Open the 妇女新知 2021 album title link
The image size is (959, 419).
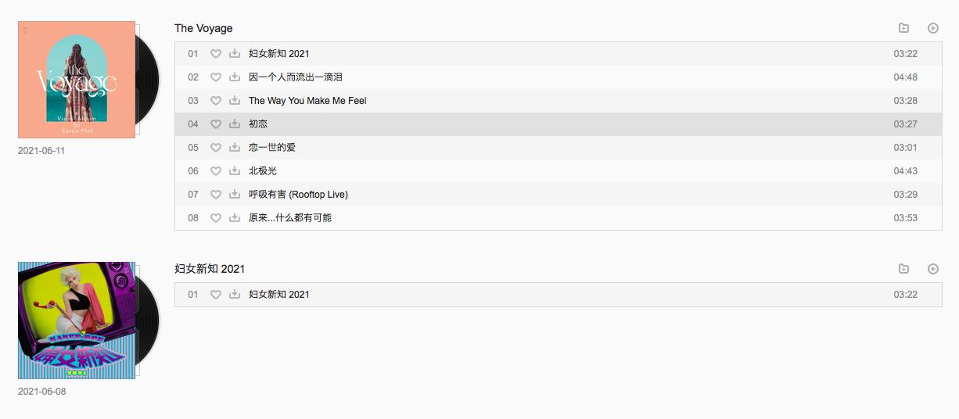click(210, 269)
